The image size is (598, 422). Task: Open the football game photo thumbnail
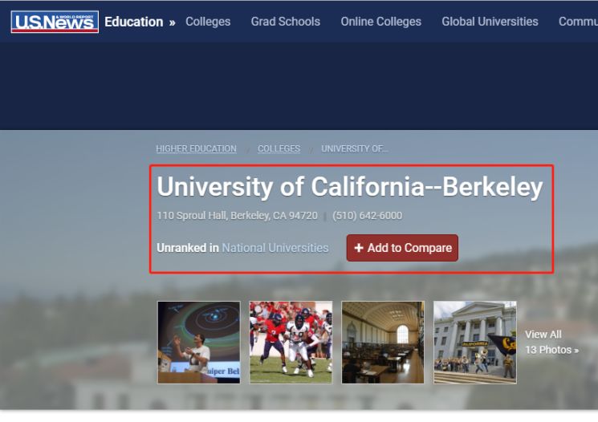(x=291, y=343)
